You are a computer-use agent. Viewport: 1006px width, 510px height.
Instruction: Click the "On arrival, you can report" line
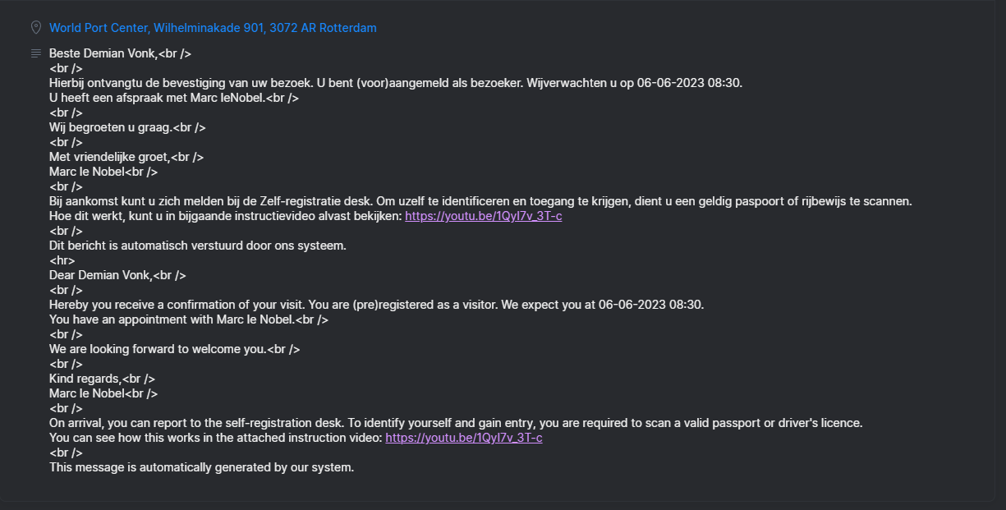tap(456, 423)
